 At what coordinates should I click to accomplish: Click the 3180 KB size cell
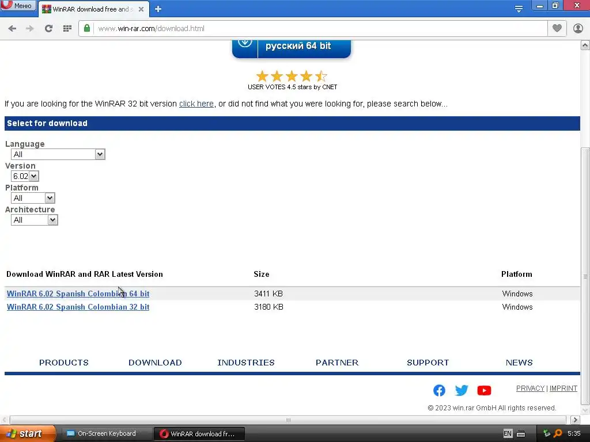[268, 307]
